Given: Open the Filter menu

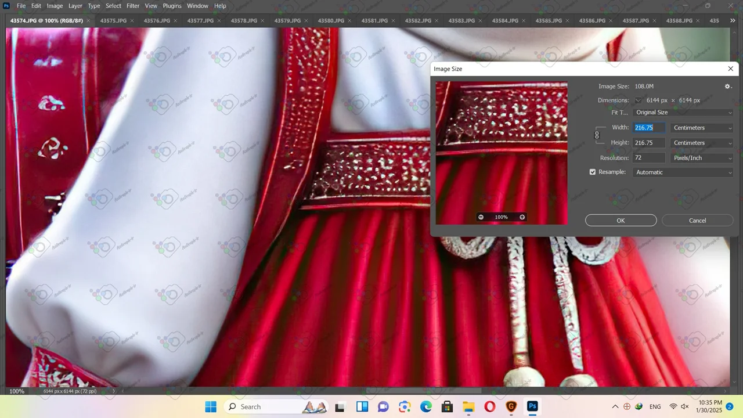Looking at the screenshot, I should (x=133, y=6).
